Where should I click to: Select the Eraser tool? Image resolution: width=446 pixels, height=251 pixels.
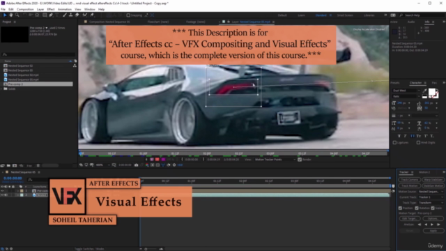[77, 15]
